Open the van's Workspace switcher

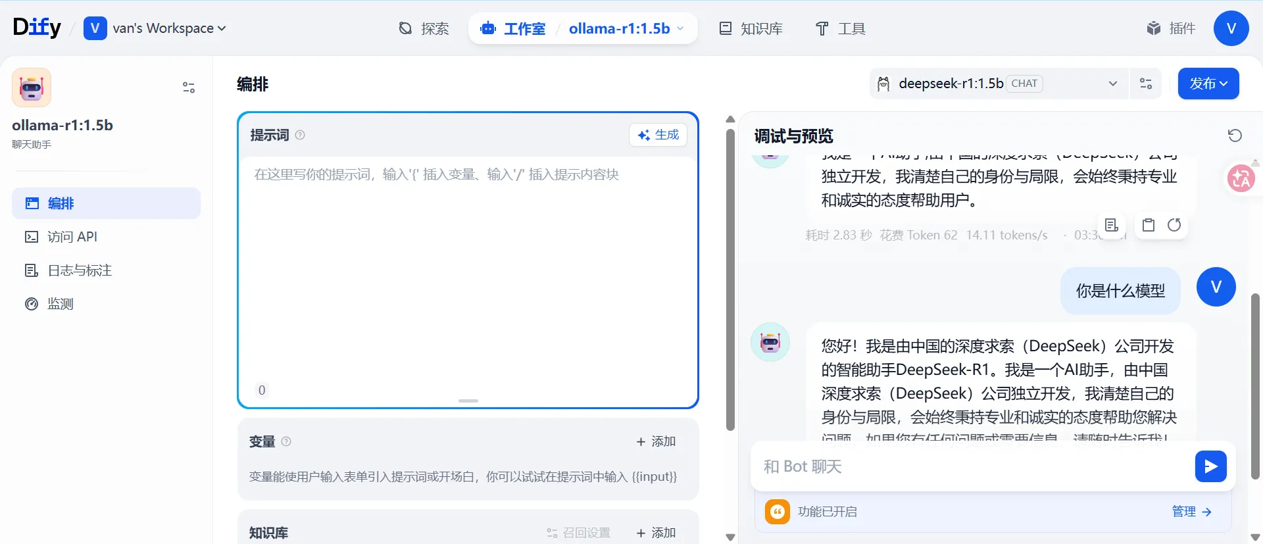click(x=155, y=28)
